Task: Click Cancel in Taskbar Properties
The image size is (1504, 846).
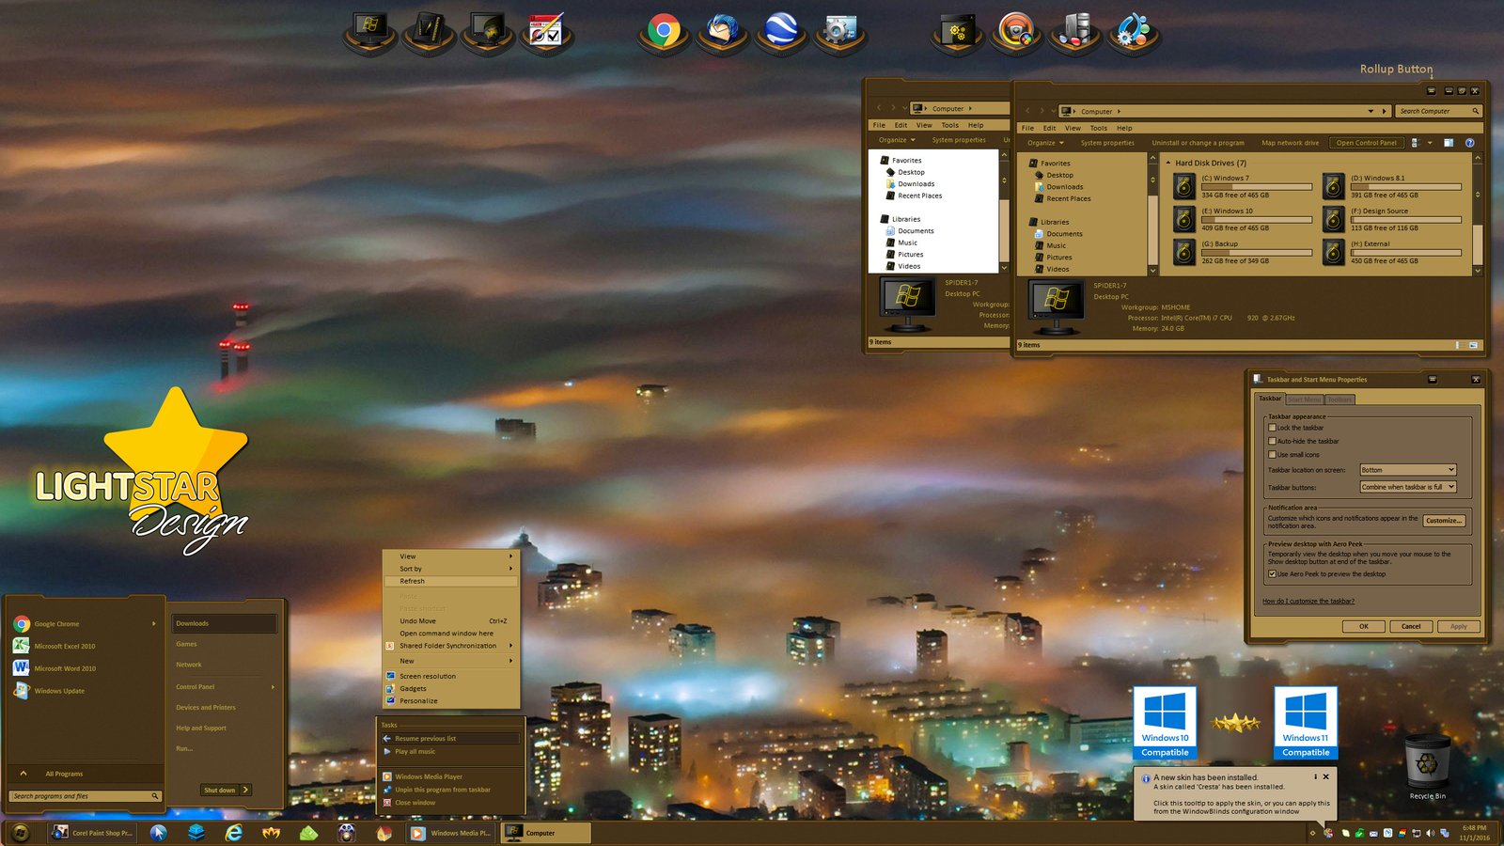Action: [1411, 626]
